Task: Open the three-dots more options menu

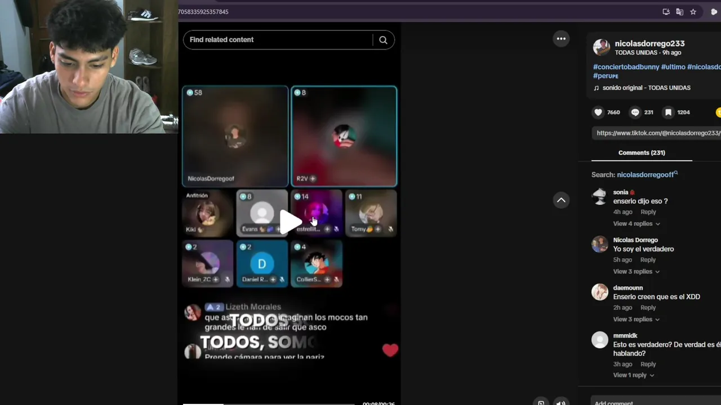Action: (x=561, y=39)
